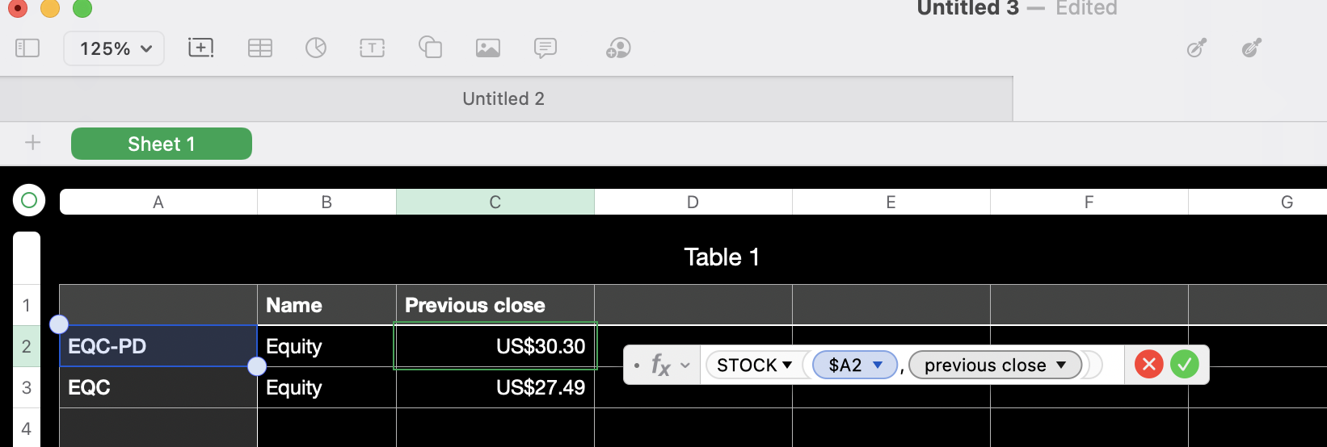
Task: Open the Shape insert menu
Action: [430, 48]
